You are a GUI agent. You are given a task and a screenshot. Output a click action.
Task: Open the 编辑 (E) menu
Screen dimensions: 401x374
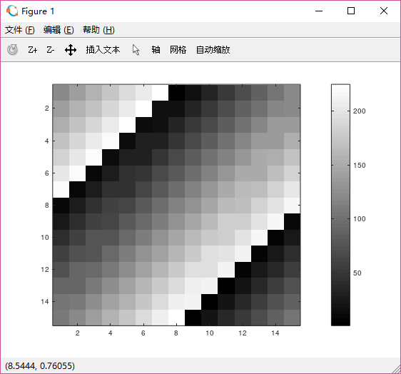coord(59,30)
